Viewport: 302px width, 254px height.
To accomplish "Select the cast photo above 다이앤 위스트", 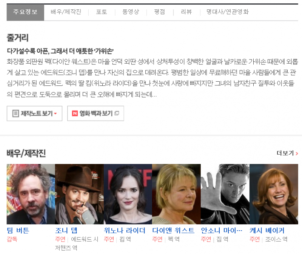I will [176, 194].
